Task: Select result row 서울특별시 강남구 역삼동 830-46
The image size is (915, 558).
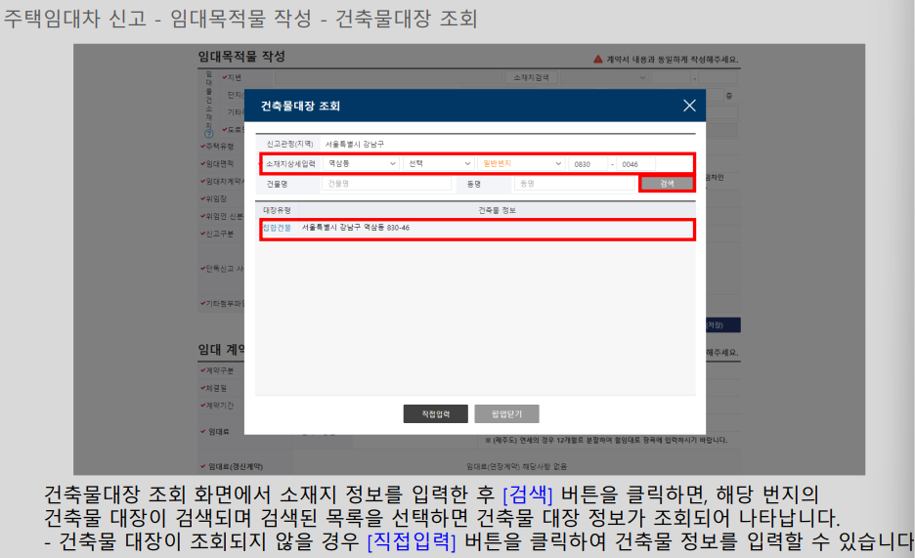Action: pyautogui.click(x=477, y=228)
